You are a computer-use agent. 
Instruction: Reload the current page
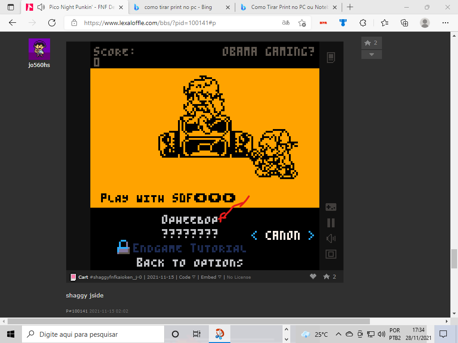(52, 23)
